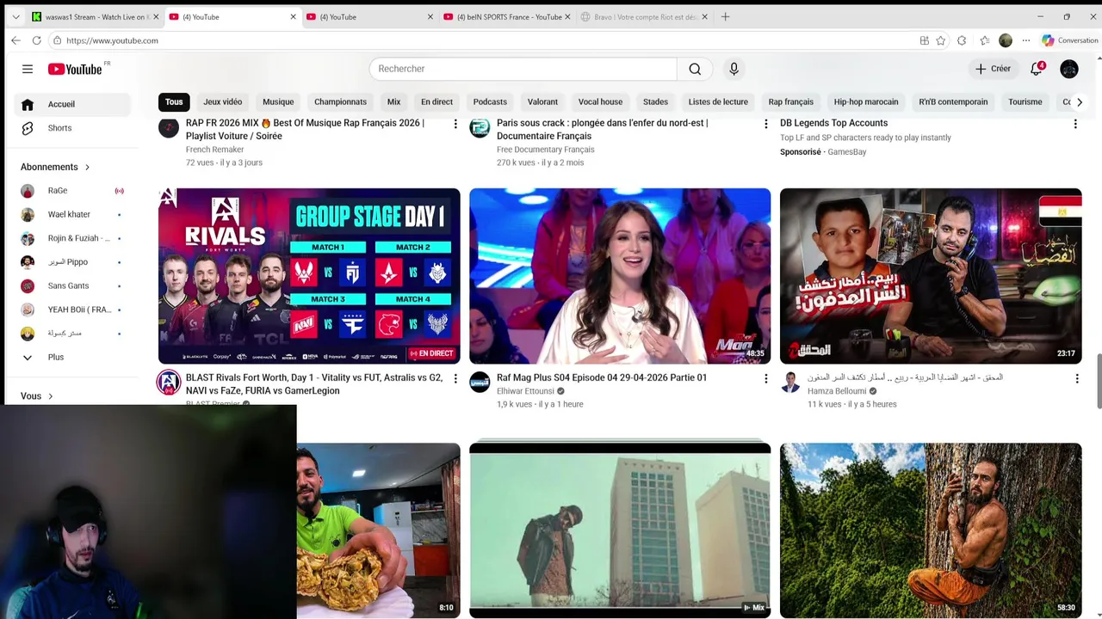Screen dimensions: 1102x619
Task: Expand Plus to show more subscriptions
Action: [x=72, y=357]
